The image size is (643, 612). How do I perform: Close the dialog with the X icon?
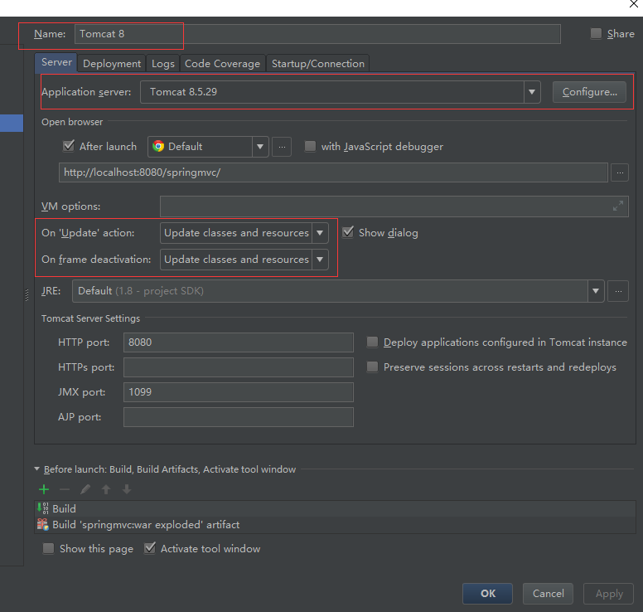click(634, 3)
